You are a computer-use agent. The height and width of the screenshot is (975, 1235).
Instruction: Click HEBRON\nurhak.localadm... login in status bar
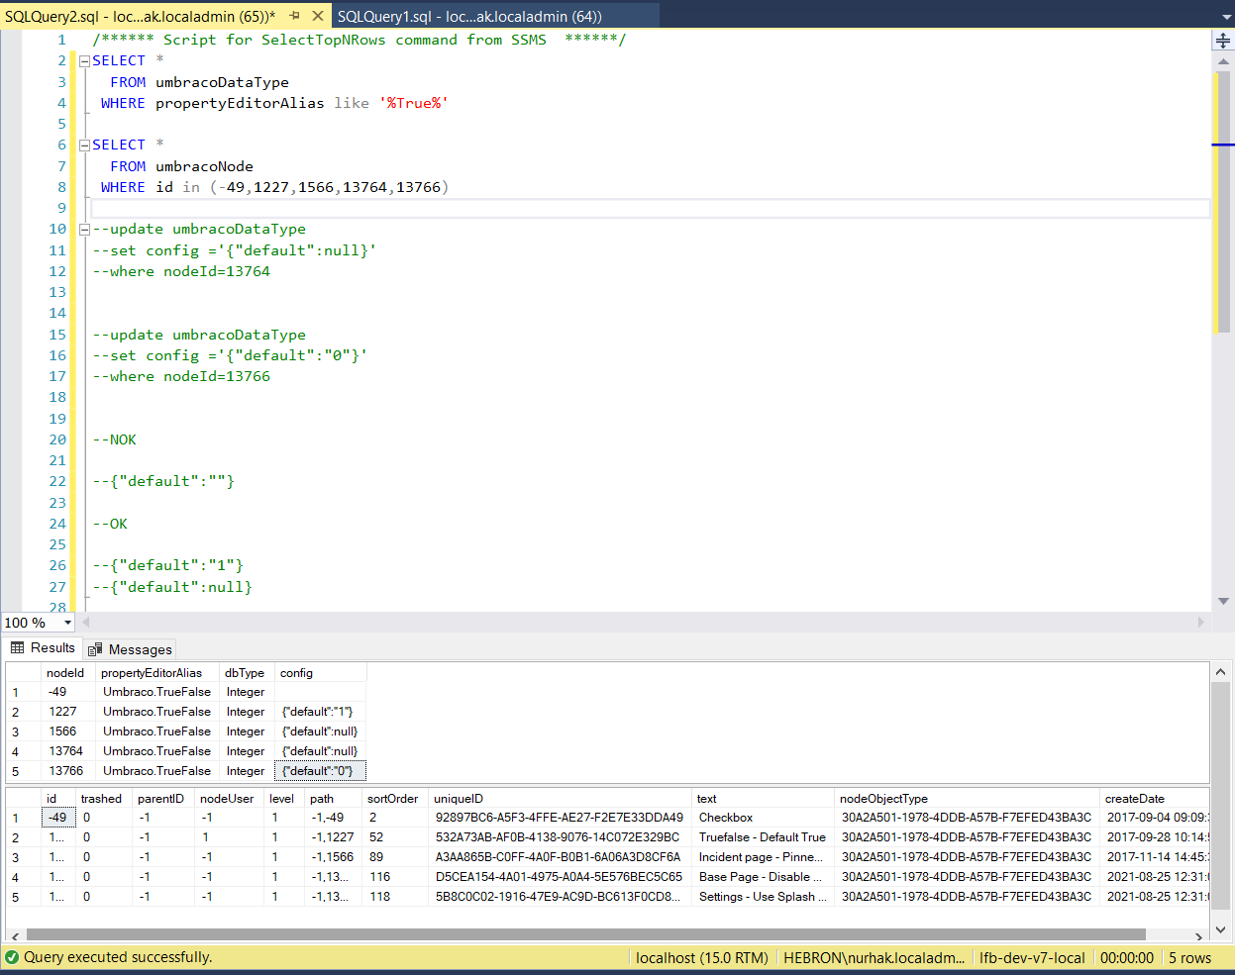click(874, 958)
